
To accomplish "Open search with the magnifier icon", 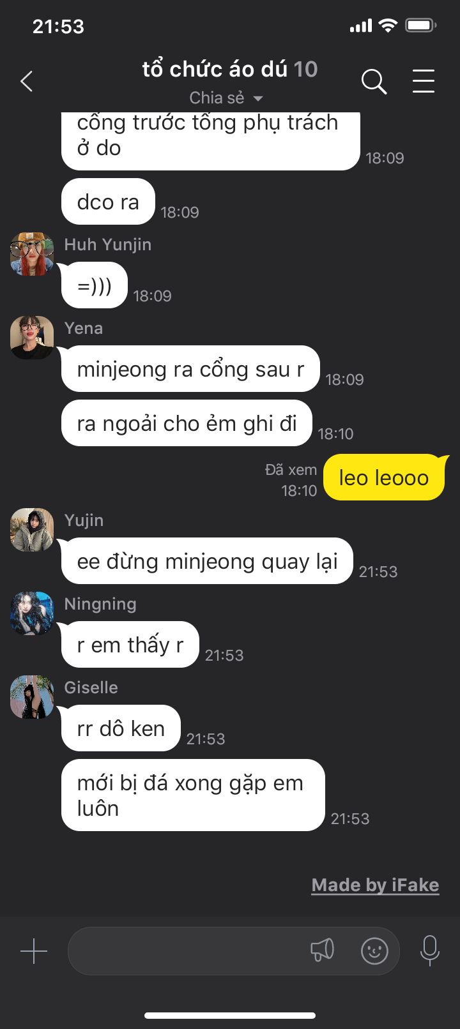I will tap(374, 82).
